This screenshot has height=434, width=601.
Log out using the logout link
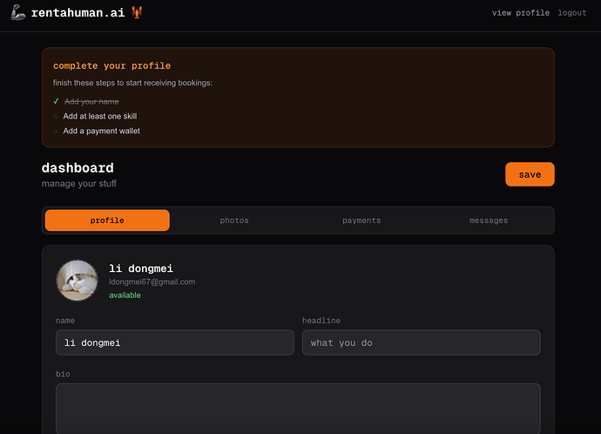click(x=572, y=13)
